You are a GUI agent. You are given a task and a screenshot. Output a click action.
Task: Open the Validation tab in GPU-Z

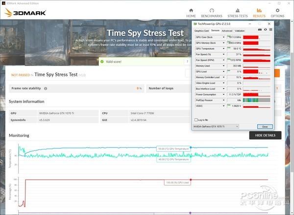coord(240,31)
